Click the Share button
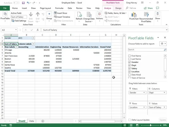 [x=148, y=8]
